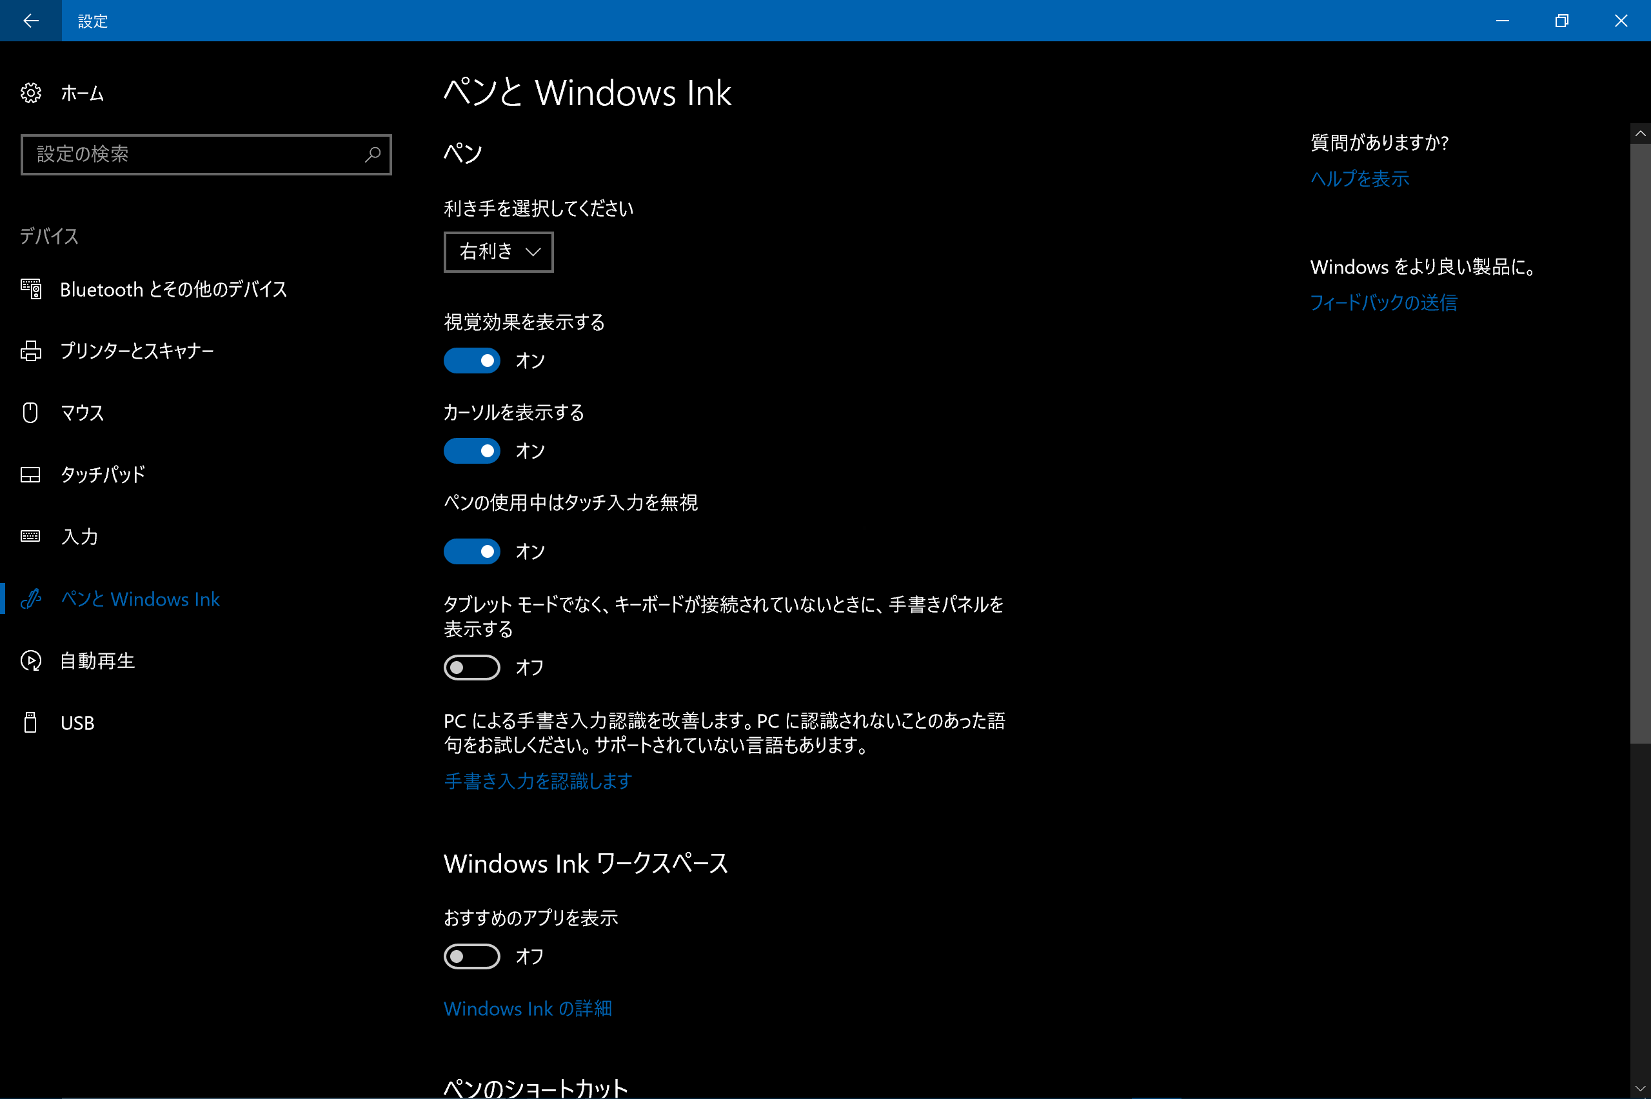This screenshot has width=1651, height=1099.
Task: Turn off 視覚効果を表示する toggle
Action: (x=471, y=361)
